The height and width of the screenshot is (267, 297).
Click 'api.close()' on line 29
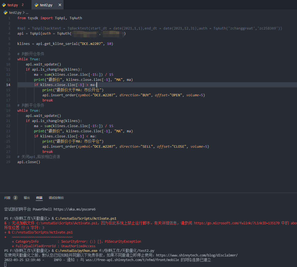(x=29, y=162)
